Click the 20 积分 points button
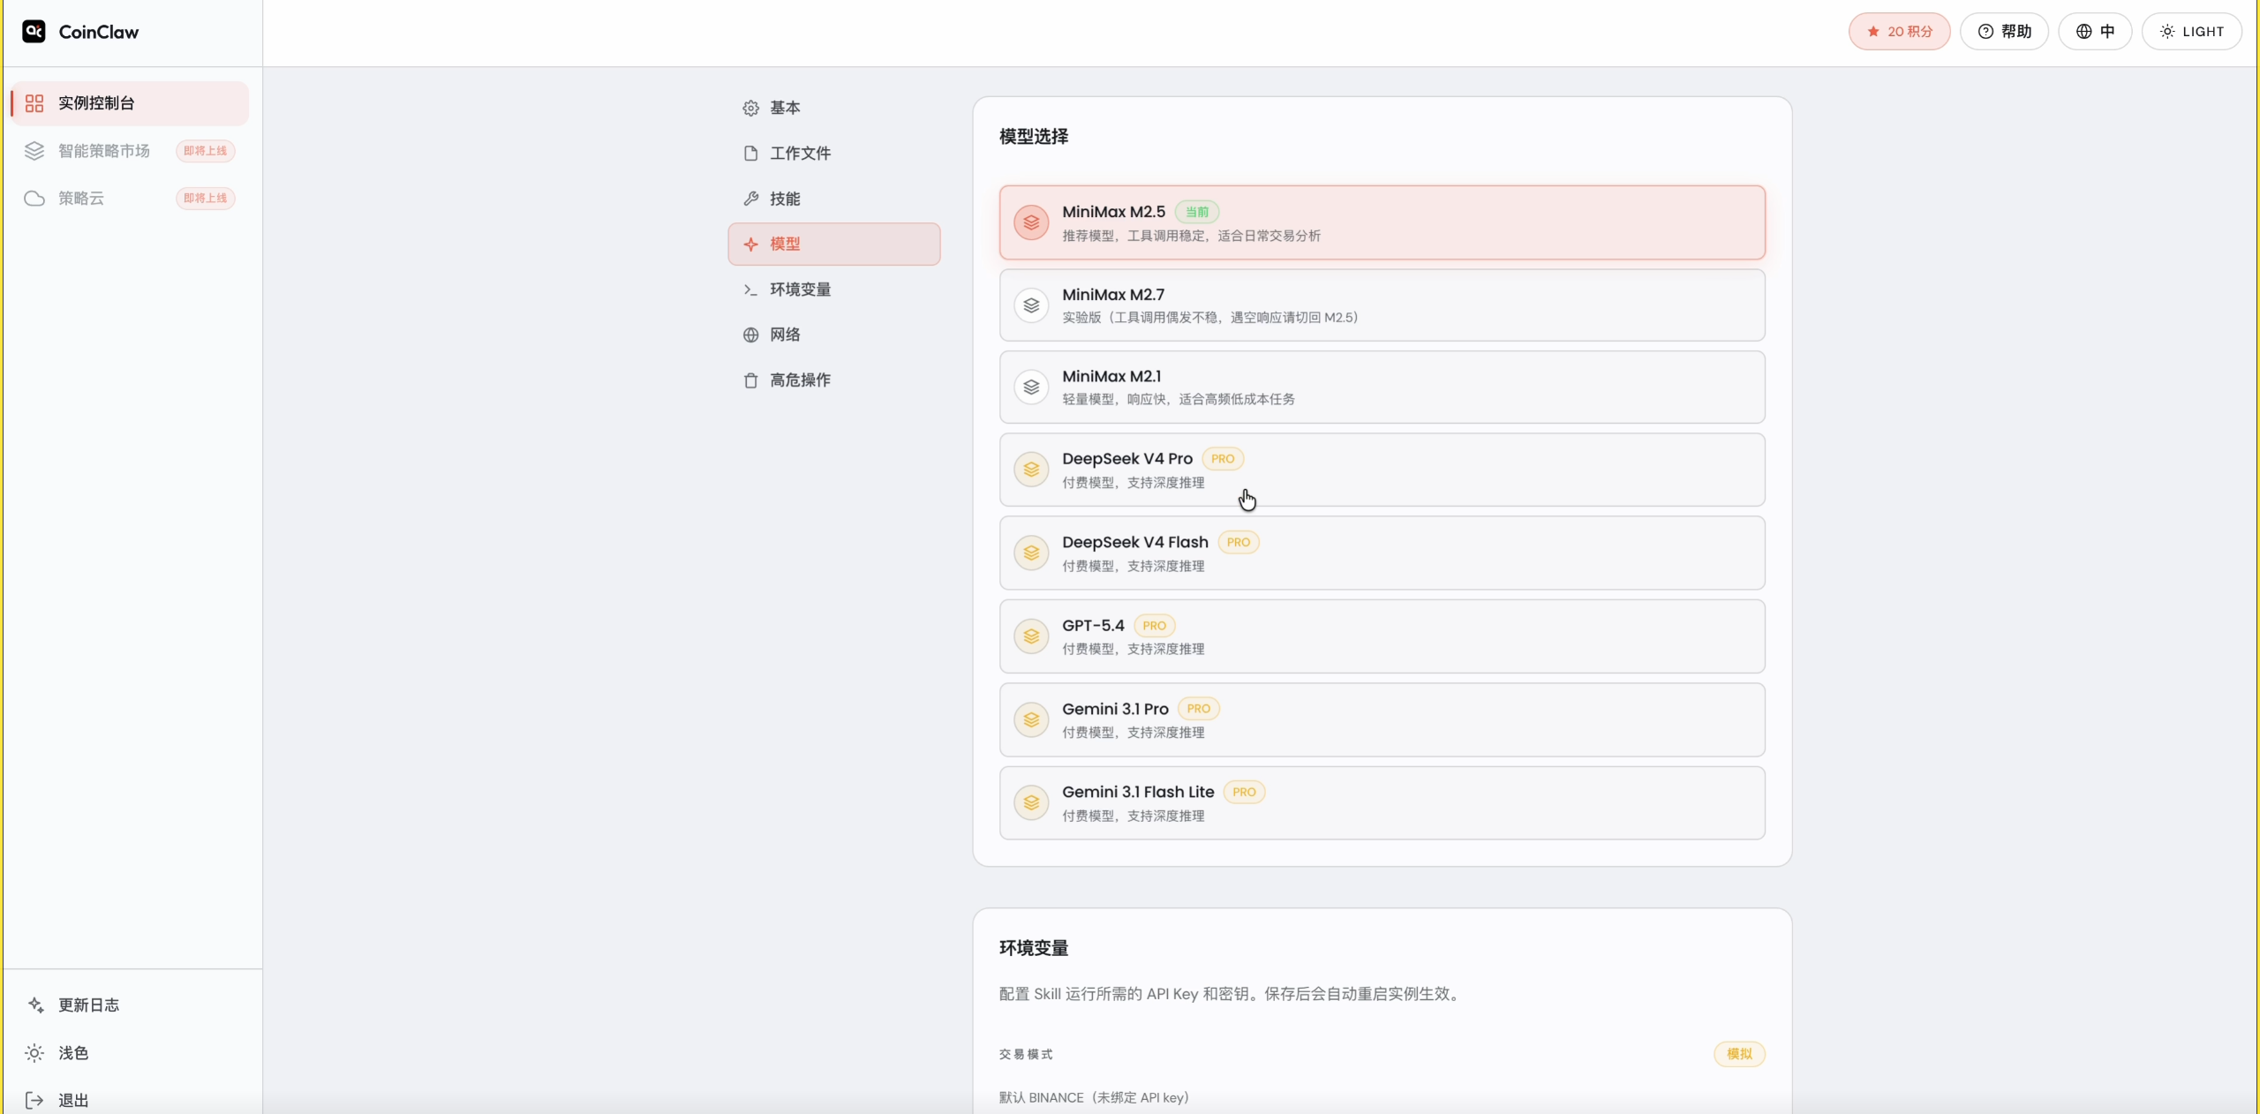 click(1899, 32)
